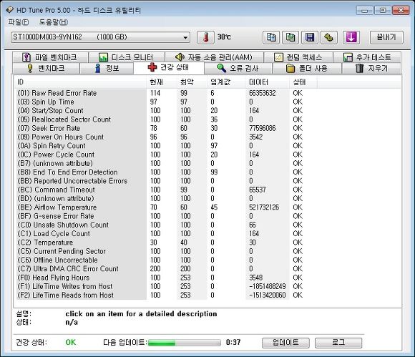Click the data value -1851488249
Image resolution: width=415 pixels, height=357 pixels.
(268, 286)
